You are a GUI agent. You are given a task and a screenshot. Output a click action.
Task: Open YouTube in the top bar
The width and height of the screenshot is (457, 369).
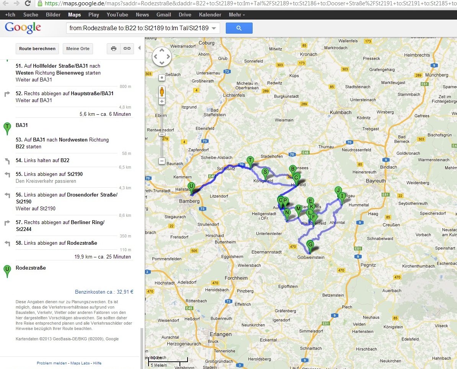coord(117,15)
